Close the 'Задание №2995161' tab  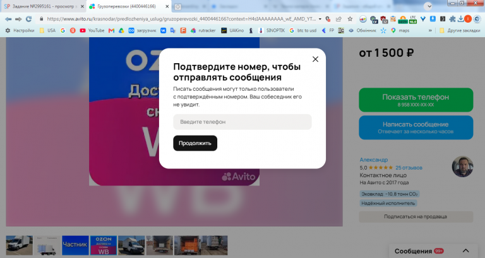click(82, 6)
